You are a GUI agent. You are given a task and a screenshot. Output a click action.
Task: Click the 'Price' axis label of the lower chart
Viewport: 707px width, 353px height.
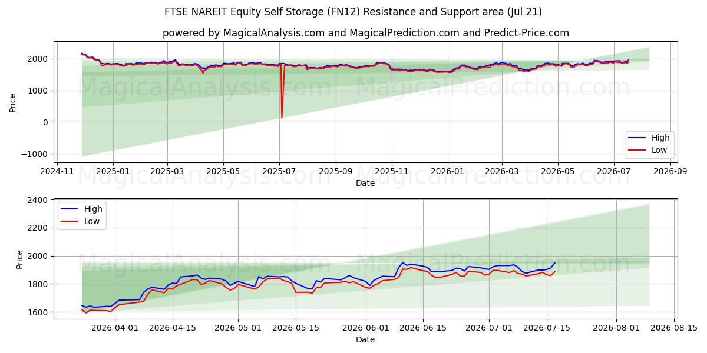coord(20,259)
